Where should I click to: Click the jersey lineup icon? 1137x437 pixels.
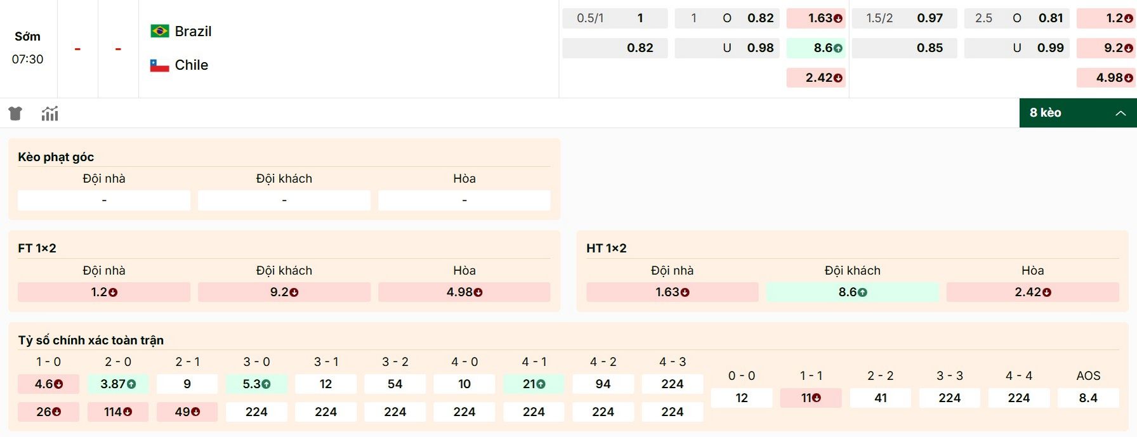point(15,113)
